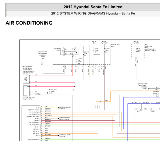Select the 'BRN/BLK' wire label at pin 10
The image size is (160, 141).
point(48,126)
